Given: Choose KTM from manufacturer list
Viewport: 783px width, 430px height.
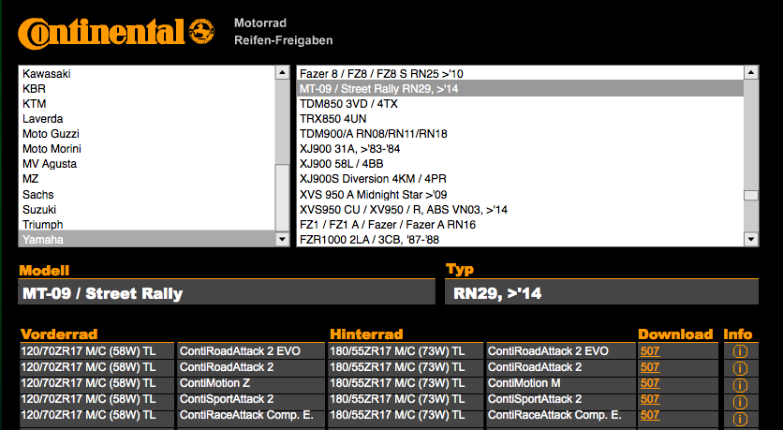Looking at the screenshot, I should coord(35,103).
